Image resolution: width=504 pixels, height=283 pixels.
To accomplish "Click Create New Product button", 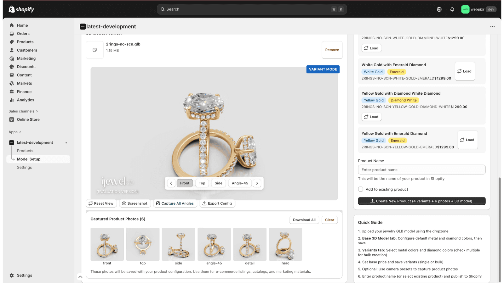I will pos(421,201).
